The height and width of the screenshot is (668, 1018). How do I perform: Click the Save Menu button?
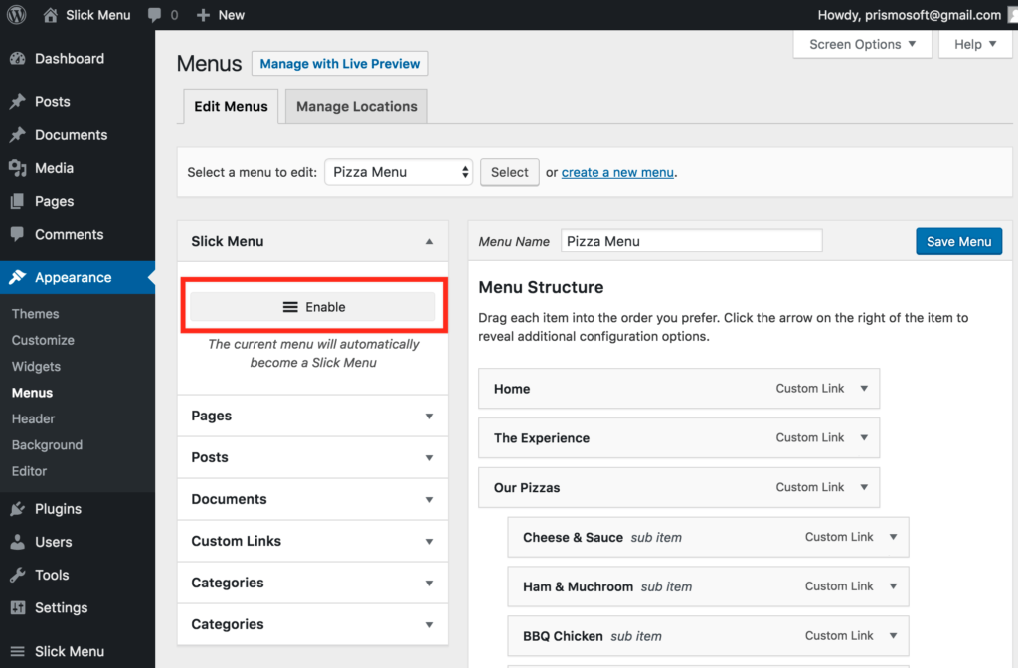point(958,241)
